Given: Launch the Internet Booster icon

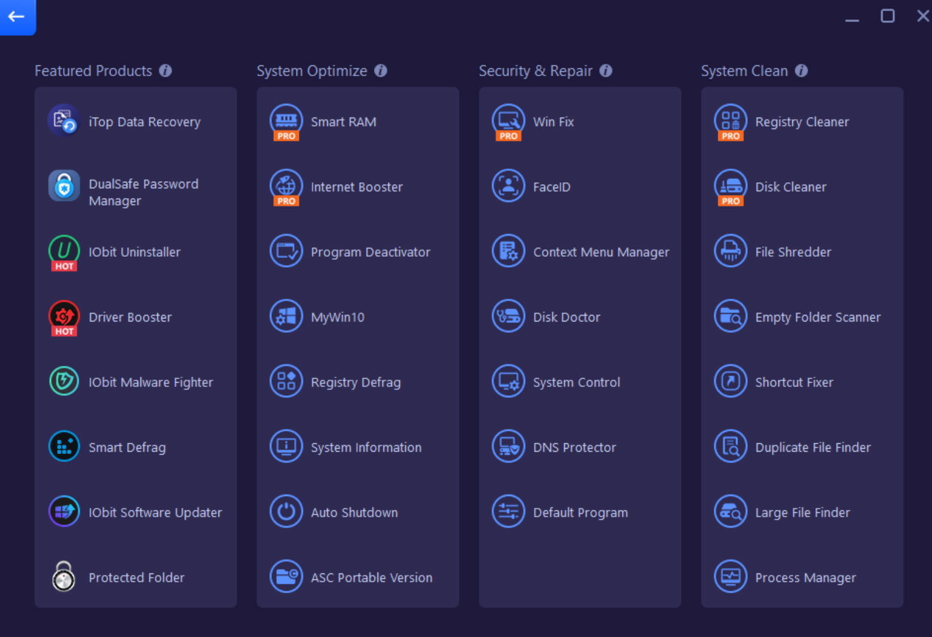Looking at the screenshot, I should tap(286, 186).
